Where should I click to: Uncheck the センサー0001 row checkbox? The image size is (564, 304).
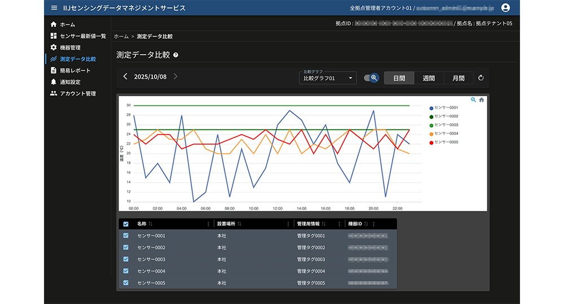pos(126,236)
